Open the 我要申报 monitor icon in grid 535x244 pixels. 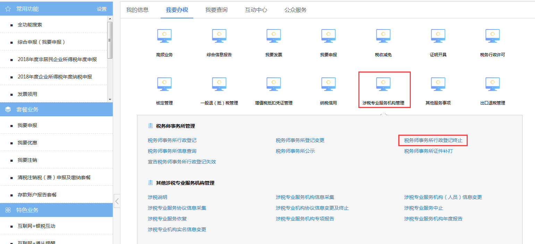click(328, 36)
